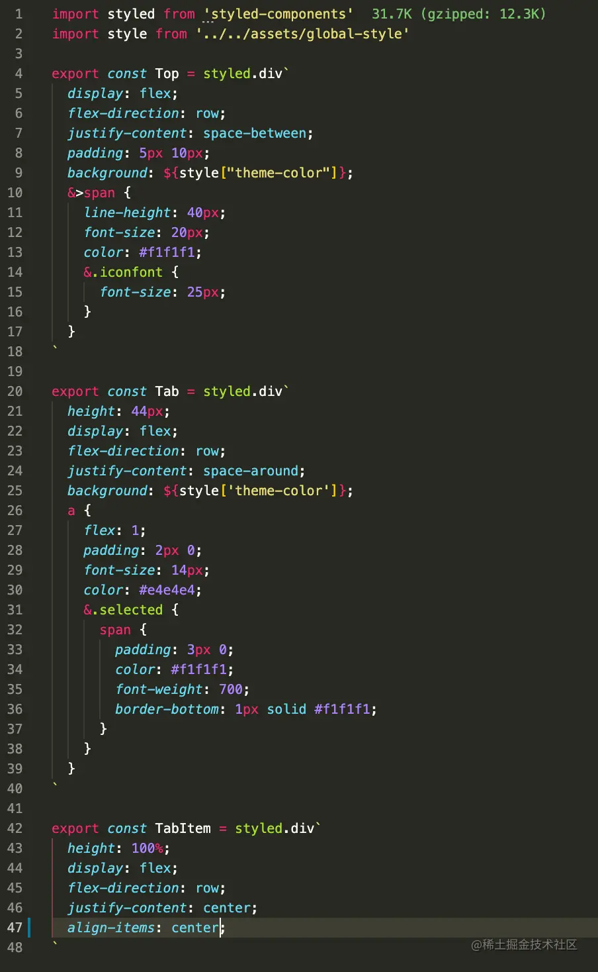This screenshot has height=972, width=598.
Task: Click the "&.iconfont" selector
Action: click(123, 272)
